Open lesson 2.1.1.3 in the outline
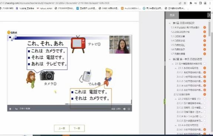The image size is (213, 136). pyautogui.click(x=190, y=81)
